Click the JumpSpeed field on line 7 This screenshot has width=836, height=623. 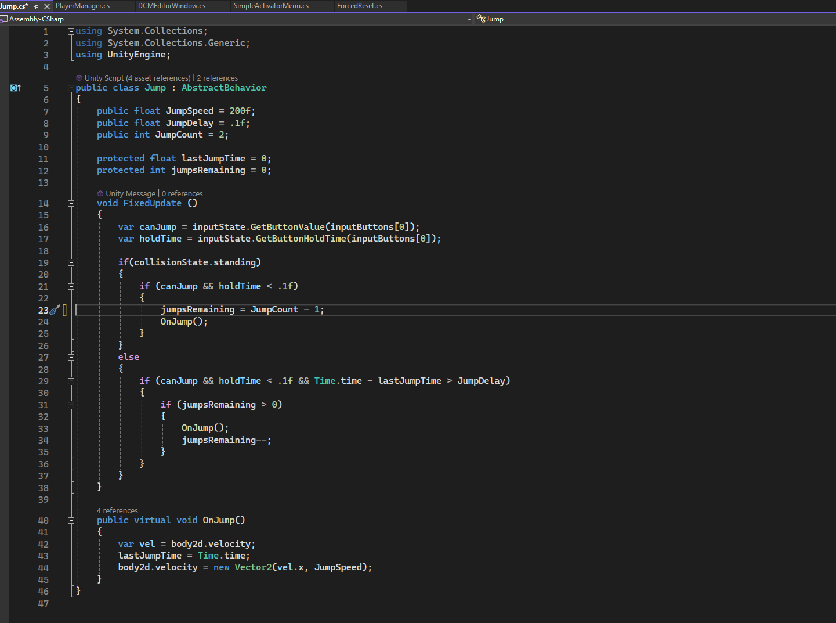[190, 111]
